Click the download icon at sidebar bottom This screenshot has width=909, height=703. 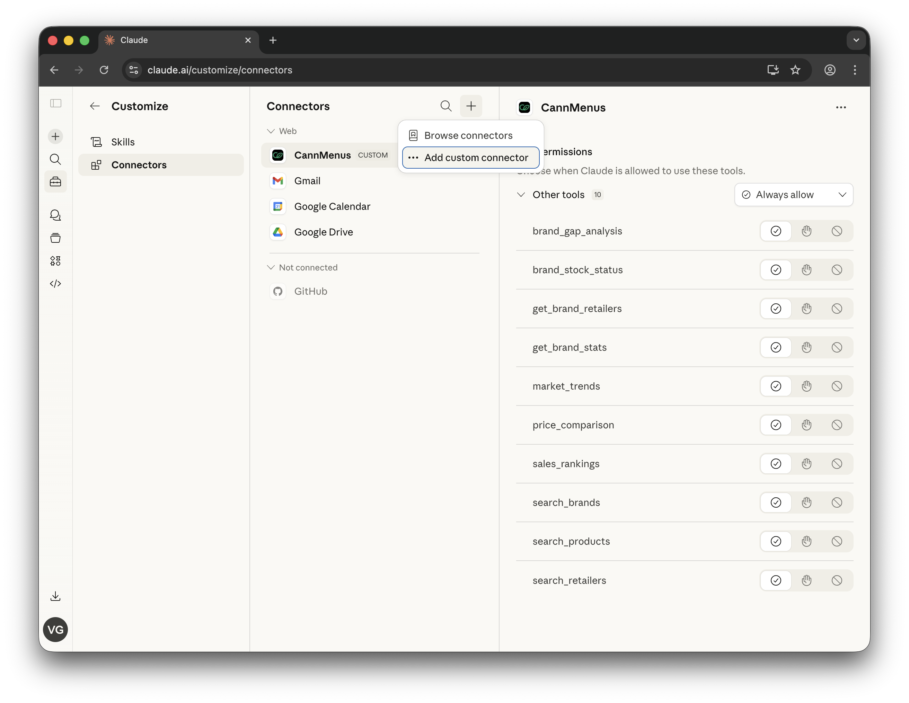(x=55, y=596)
